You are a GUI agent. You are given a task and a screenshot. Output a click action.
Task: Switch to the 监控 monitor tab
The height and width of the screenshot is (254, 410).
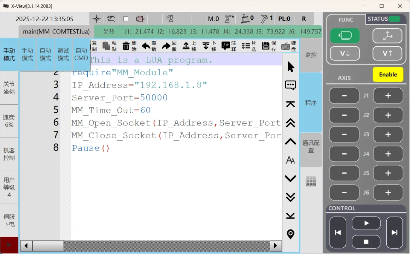click(311, 55)
